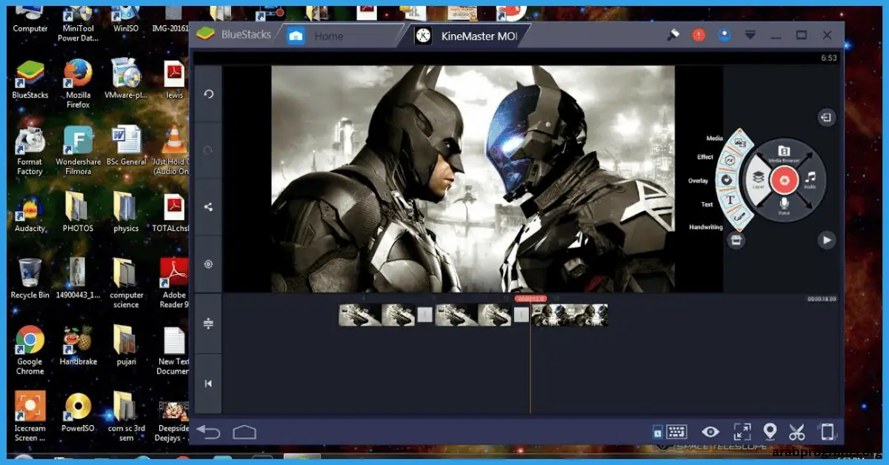889x465 pixels.
Task: Click the greyed-out redo button in the left sidebar
Action: tap(208, 150)
